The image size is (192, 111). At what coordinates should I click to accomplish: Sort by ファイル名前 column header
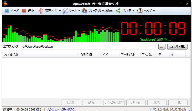pos(40,55)
